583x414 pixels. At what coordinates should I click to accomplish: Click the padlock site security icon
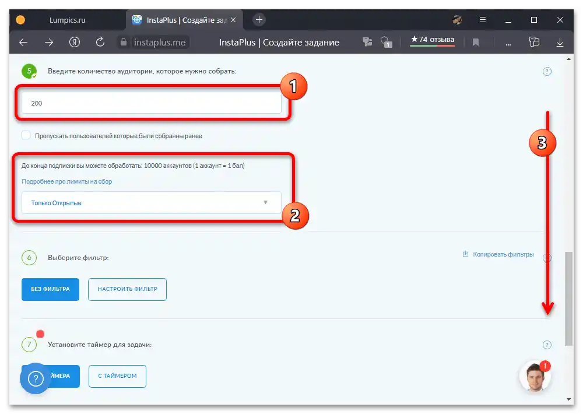124,42
